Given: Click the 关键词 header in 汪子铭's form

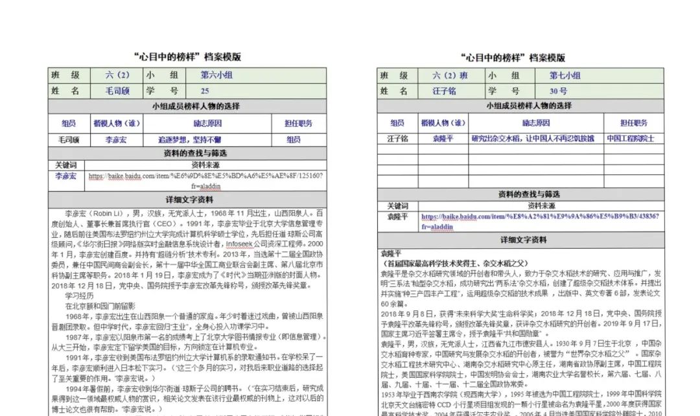Looking at the screenshot, I should coord(397,205).
